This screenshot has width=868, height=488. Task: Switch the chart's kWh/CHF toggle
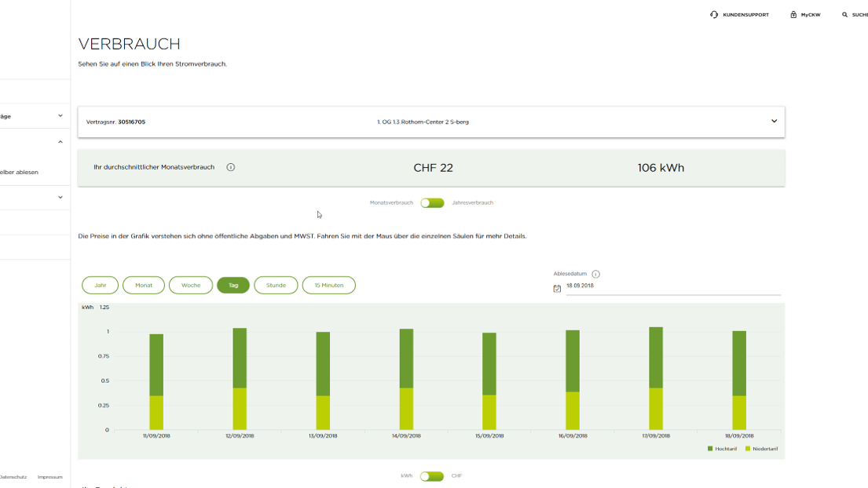coord(431,476)
